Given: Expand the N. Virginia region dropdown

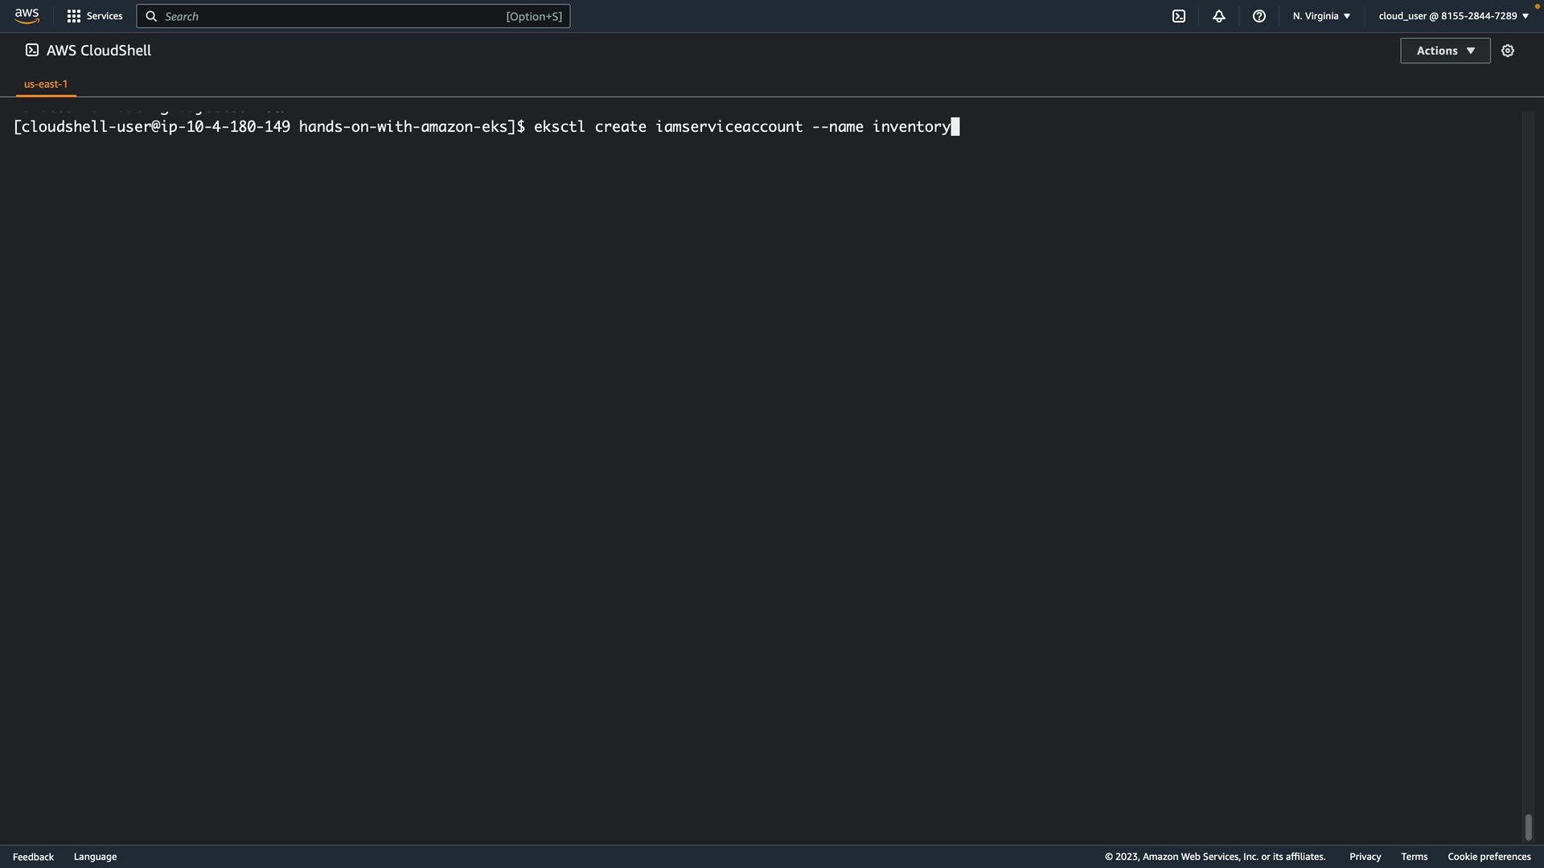Looking at the screenshot, I should click(1321, 16).
